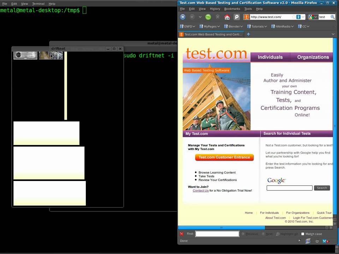
Task: Bookmark this page with the star icon
Action: pos(293,17)
